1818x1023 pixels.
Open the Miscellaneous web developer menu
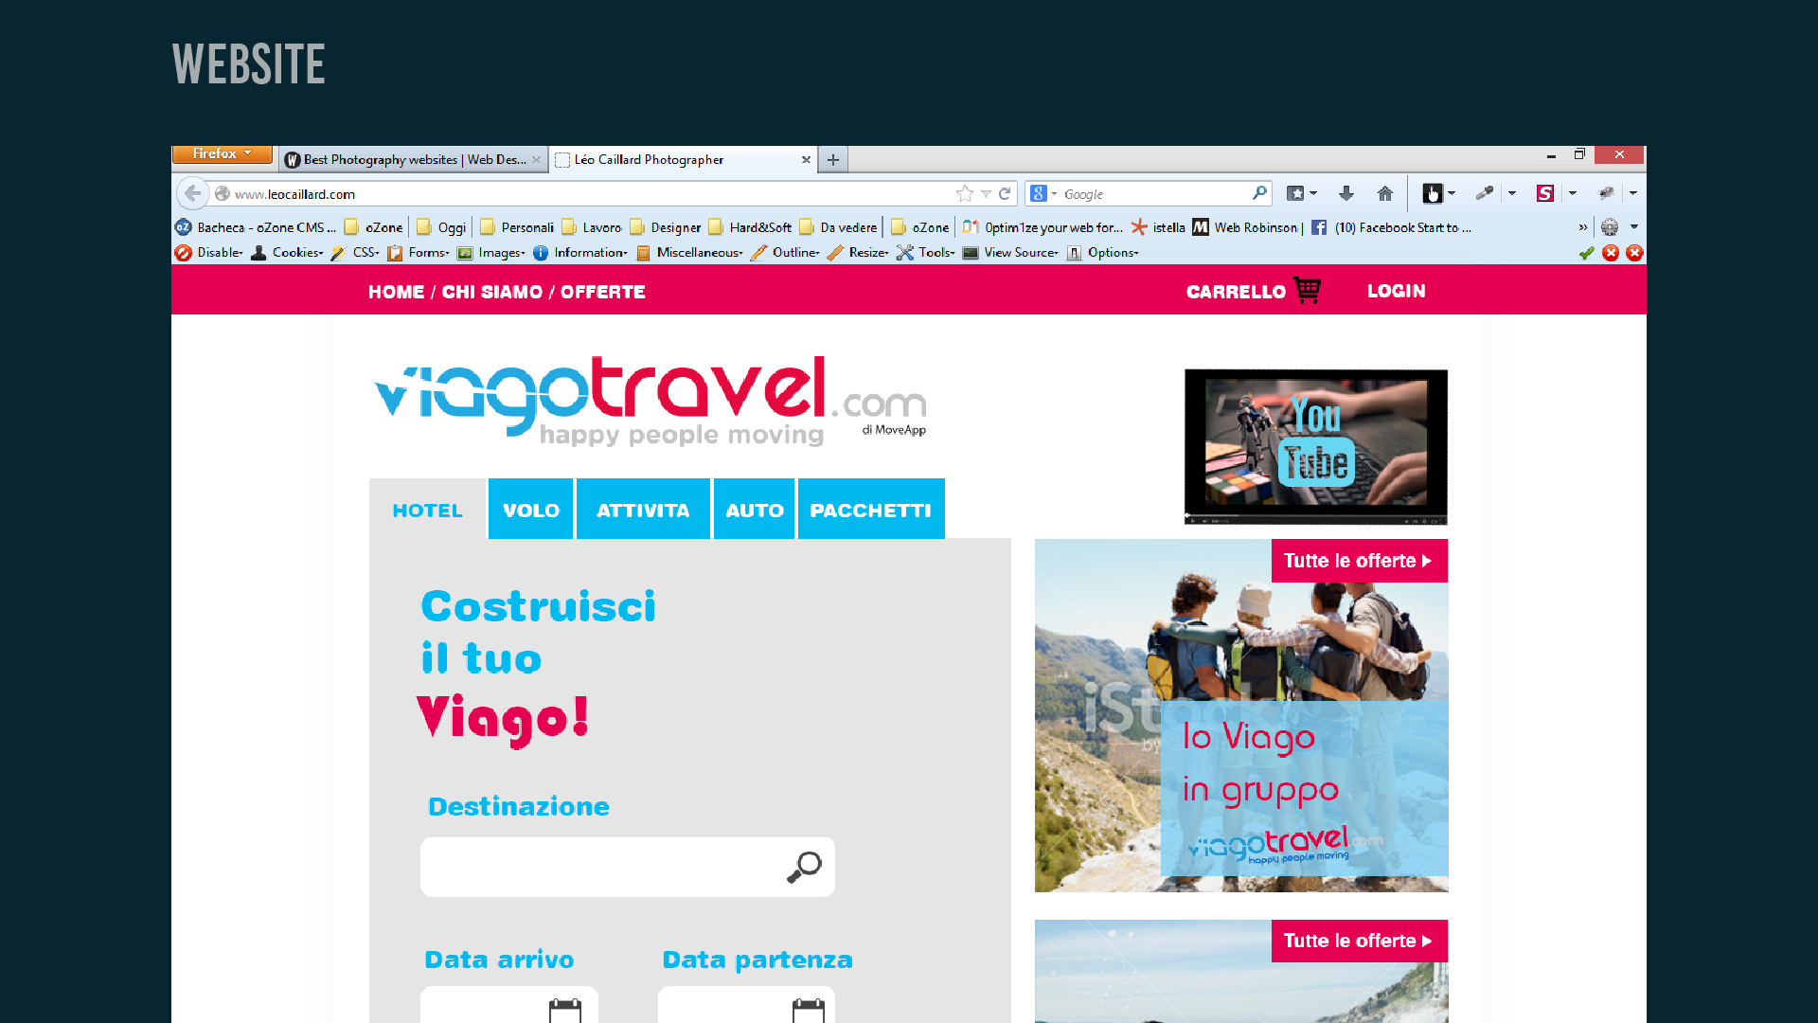point(690,253)
